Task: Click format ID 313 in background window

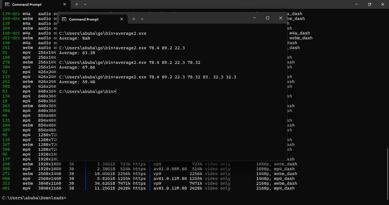Action: click(6, 183)
